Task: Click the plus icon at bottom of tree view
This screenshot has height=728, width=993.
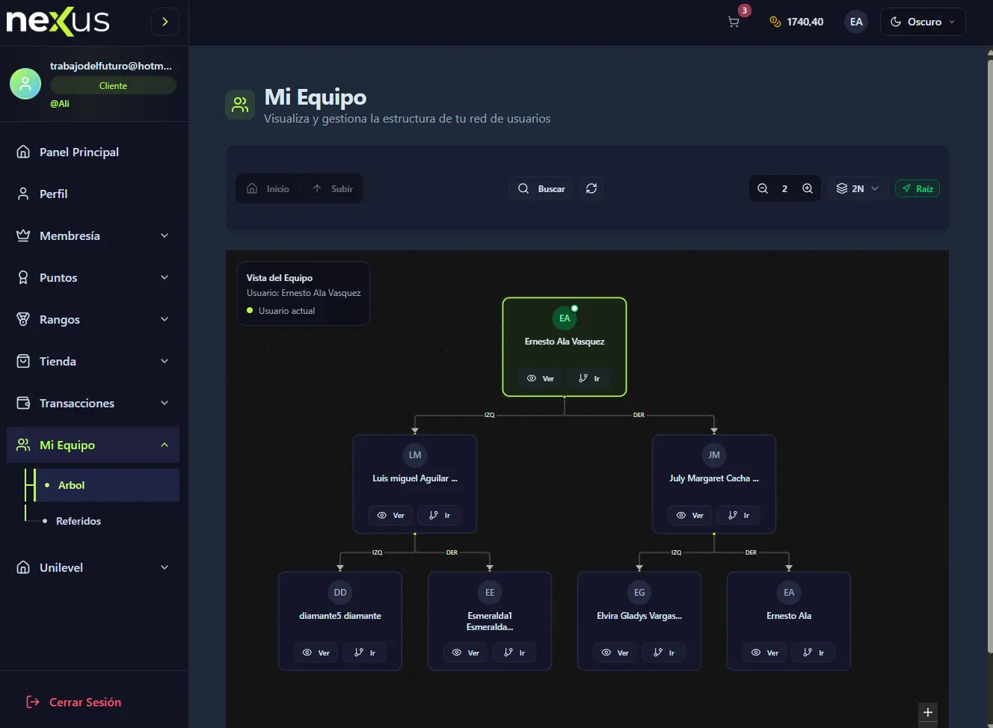Action: [927, 712]
